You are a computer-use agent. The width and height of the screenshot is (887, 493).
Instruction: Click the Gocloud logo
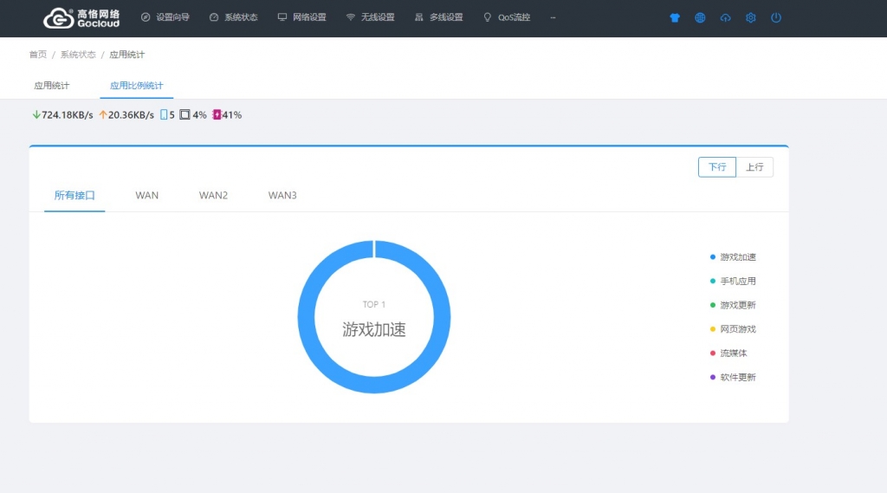pos(82,17)
